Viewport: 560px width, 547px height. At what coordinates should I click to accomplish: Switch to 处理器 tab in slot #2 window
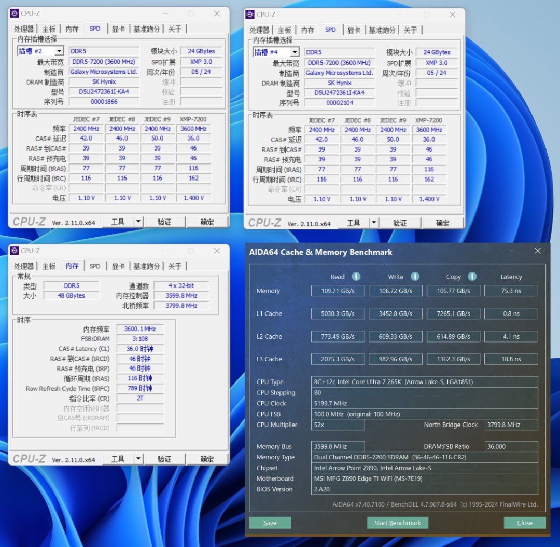coord(24,29)
